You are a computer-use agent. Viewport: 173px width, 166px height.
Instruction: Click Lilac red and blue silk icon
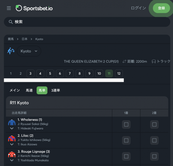[12, 138]
